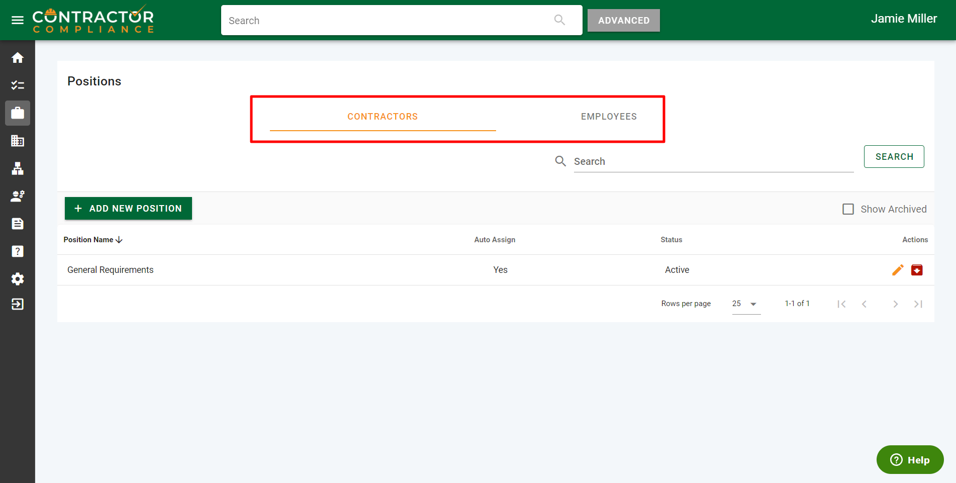This screenshot has width=956, height=483.
Task: Click the logout sidebar icon
Action: [x=18, y=304]
